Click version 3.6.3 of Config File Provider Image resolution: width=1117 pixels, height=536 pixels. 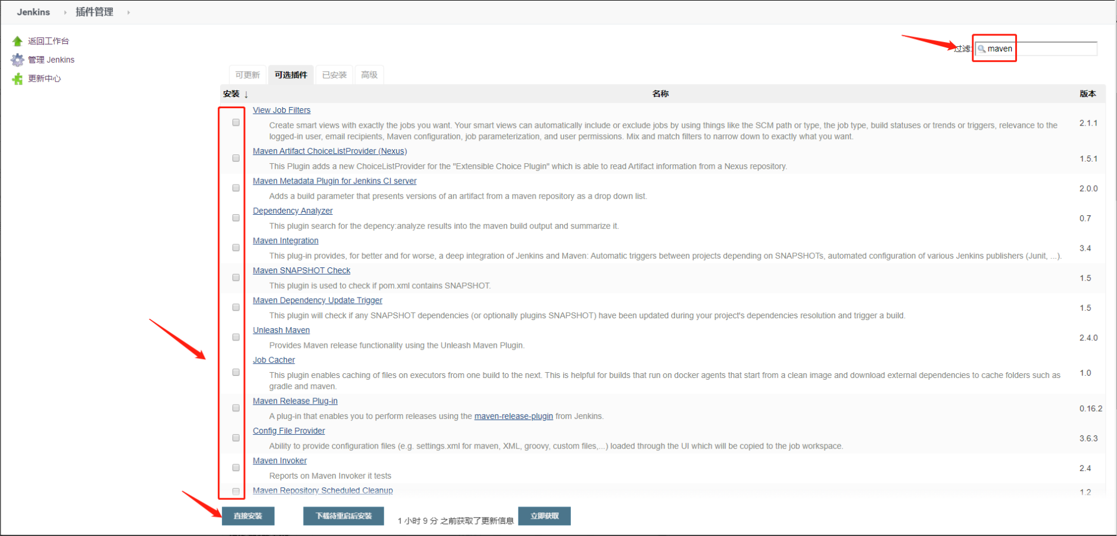(x=1088, y=438)
